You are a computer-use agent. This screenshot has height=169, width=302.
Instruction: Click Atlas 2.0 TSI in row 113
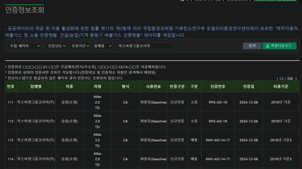point(97,140)
